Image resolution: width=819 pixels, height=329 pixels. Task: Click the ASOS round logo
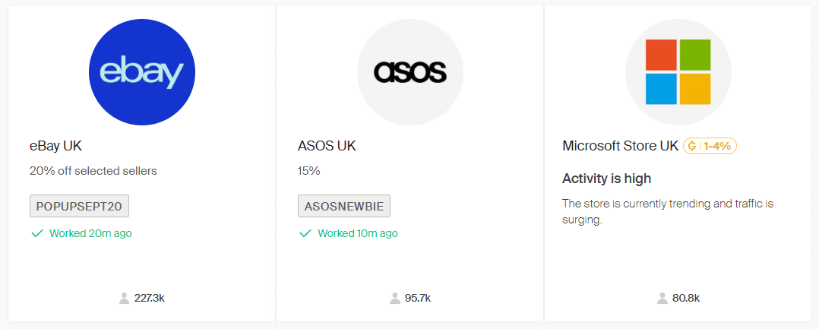click(x=410, y=72)
